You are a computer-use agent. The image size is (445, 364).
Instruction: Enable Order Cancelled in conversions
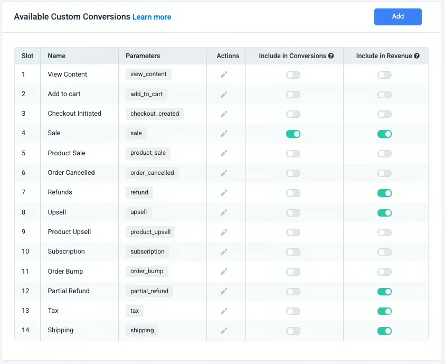[x=293, y=173]
